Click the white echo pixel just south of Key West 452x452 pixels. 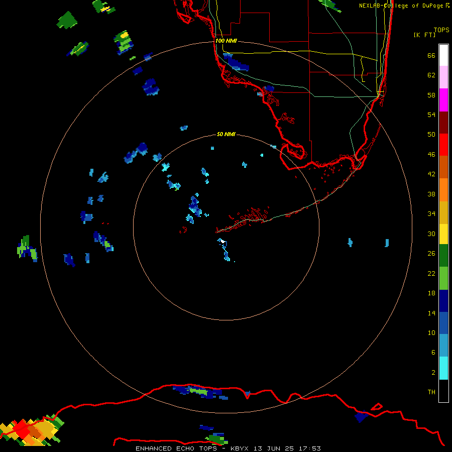click(222, 241)
